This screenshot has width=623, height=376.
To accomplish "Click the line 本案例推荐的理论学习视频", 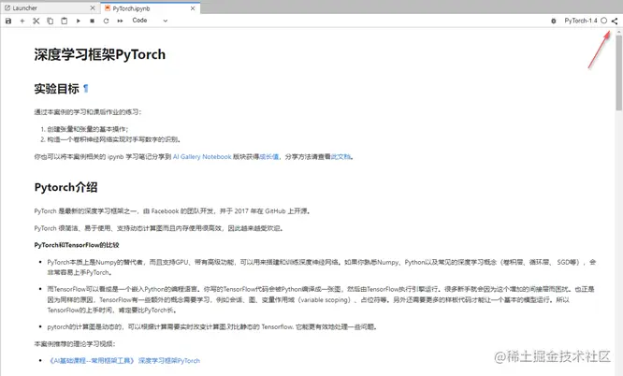I will 75,344.
